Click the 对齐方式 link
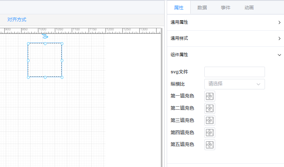The height and width of the screenshot is (167, 284). point(16,19)
